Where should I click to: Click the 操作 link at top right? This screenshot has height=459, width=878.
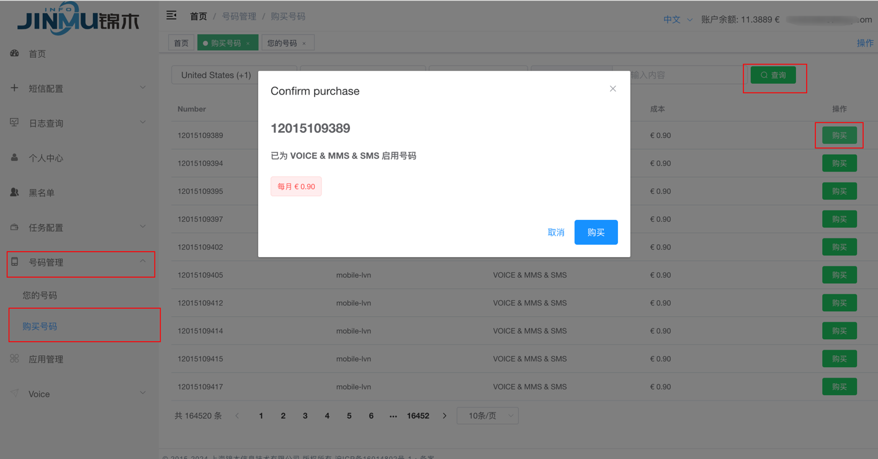(x=865, y=43)
